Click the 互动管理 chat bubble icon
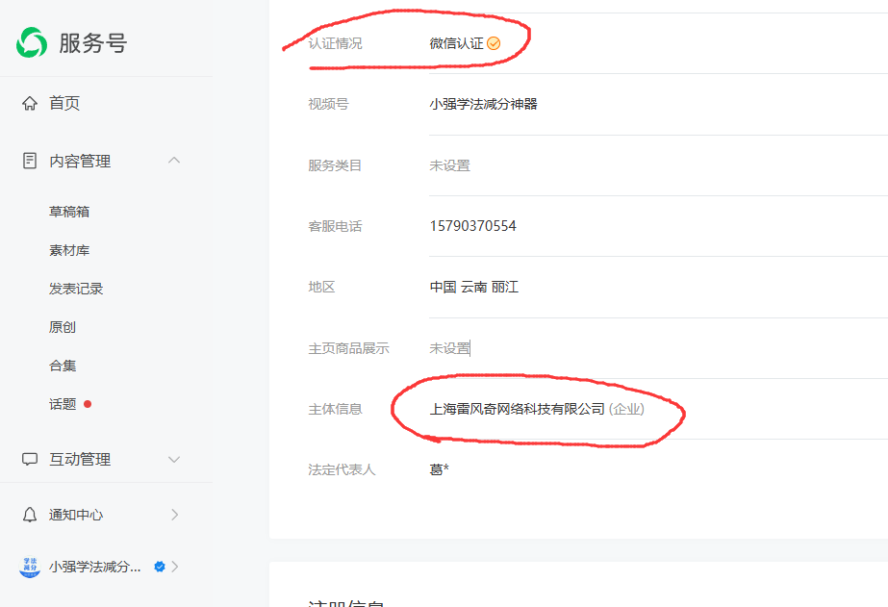888x607 pixels. coord(30,459)
